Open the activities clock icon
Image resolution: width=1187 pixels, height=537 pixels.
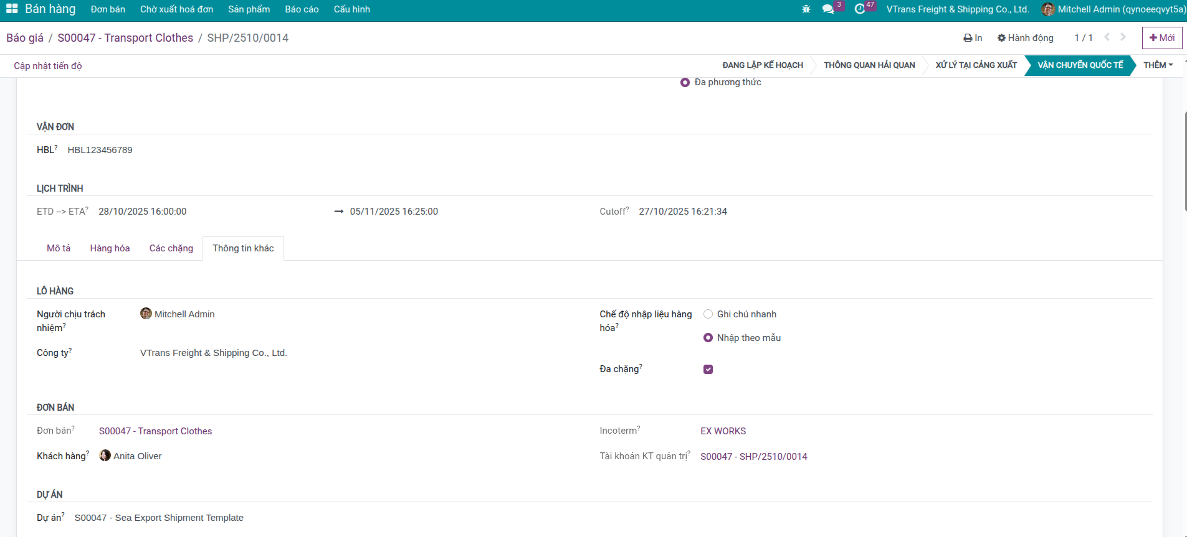pos(860,9)
